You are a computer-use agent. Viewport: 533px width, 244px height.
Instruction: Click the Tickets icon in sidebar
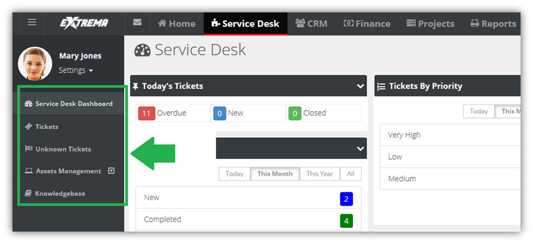pyautogui.click(x=29, y=127)
